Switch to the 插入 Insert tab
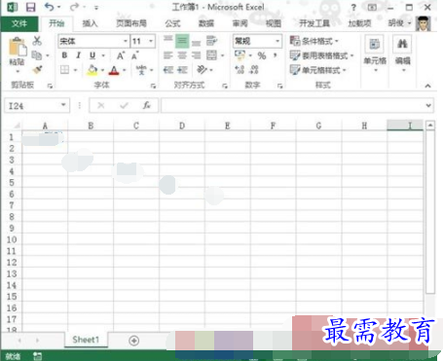The image size is (443, 361). tap(90, 23)
